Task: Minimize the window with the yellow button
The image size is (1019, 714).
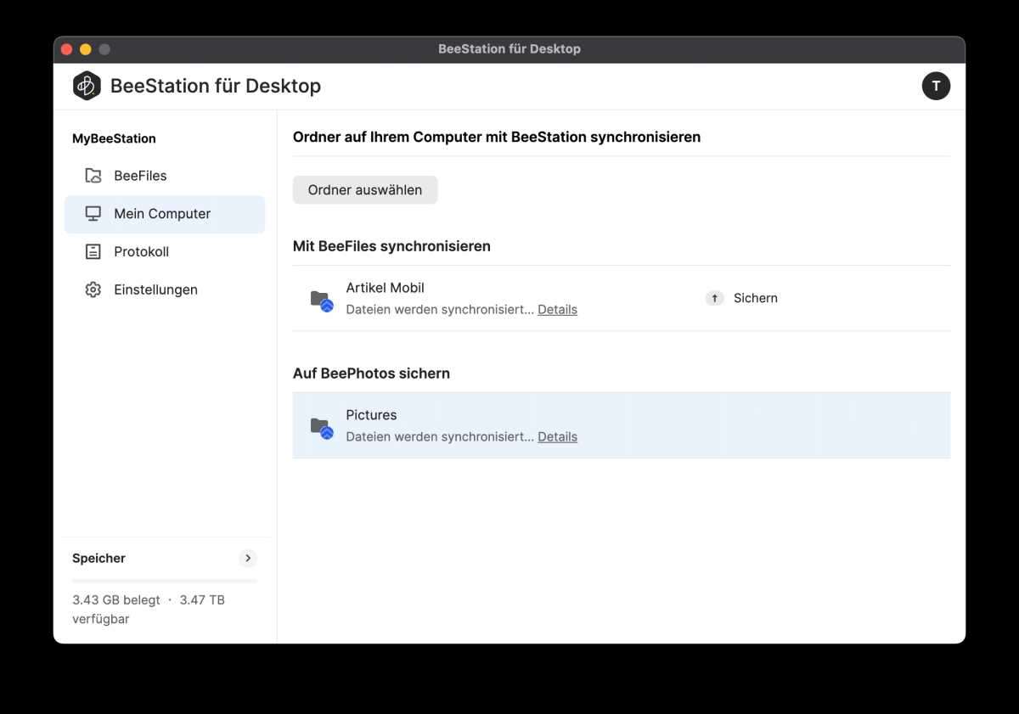Action: (x=86, y=49)
